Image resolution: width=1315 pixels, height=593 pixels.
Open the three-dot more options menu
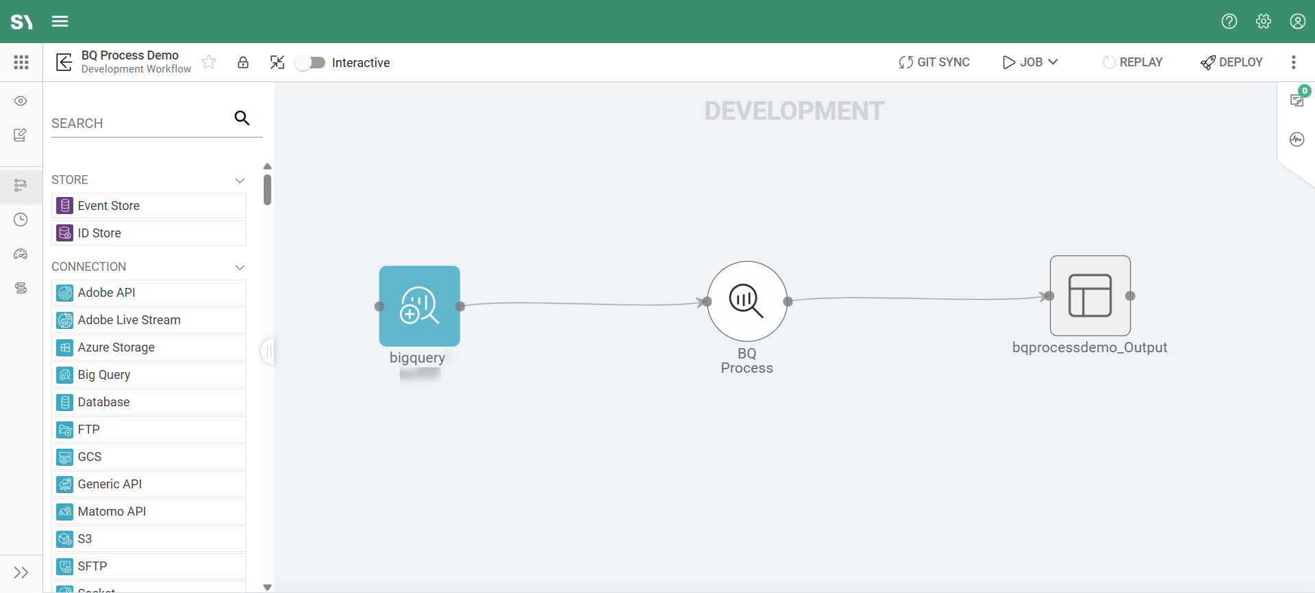pos(1293,62)
